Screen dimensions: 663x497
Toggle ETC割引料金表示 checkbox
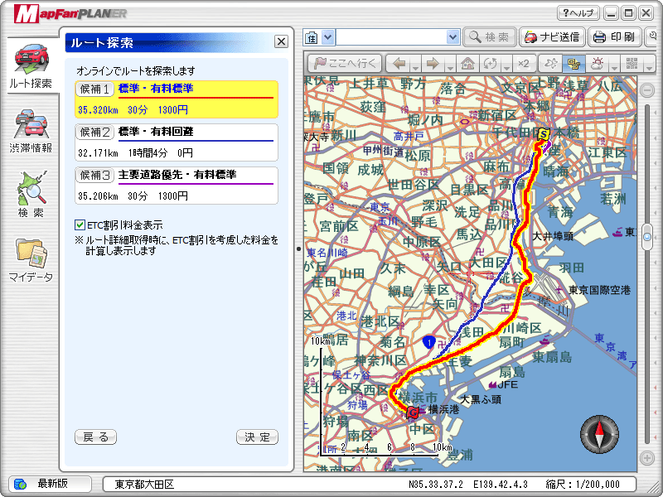[80, 225]
